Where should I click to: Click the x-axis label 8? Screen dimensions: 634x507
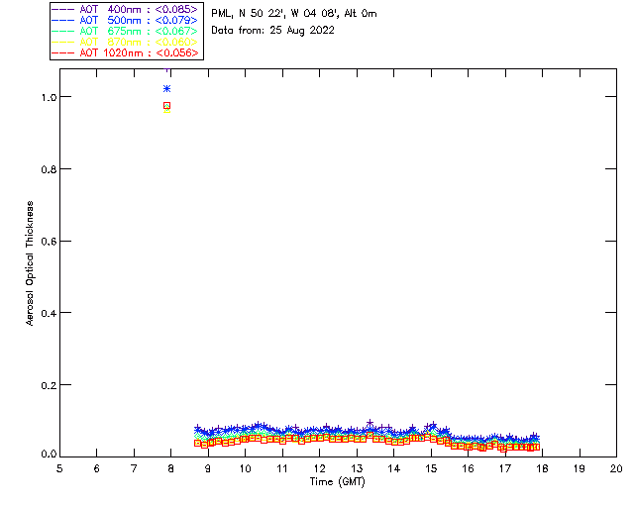pos(171,468)
